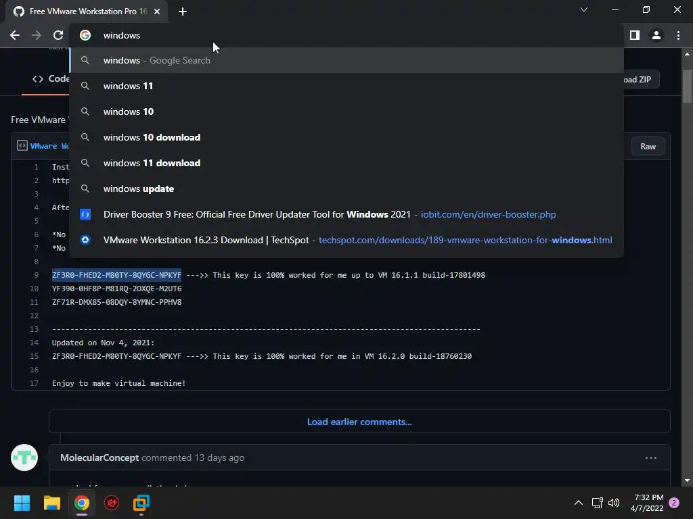
Task: Switch to the Code tab on GitHub
Action: 50,78
